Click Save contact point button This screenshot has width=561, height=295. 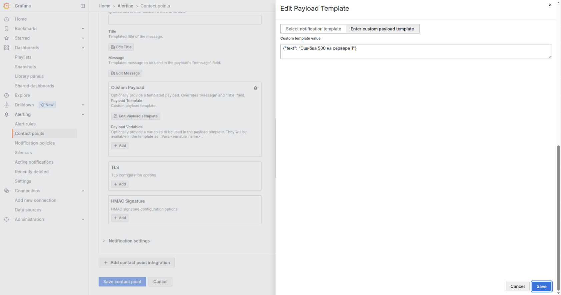click(x=122, y=282)
